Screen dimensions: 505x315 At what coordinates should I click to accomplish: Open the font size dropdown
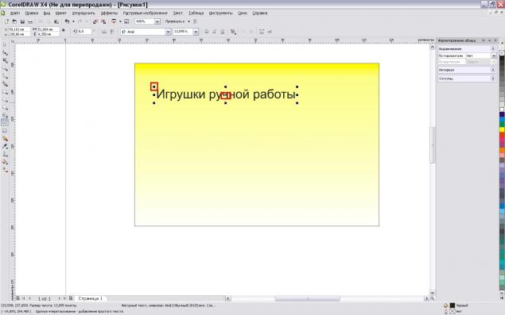tap(196, 32)
